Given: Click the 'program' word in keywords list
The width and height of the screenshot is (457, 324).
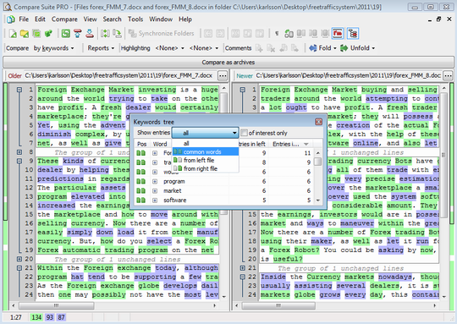Looking at the screenshot, I should click(174, 182).
